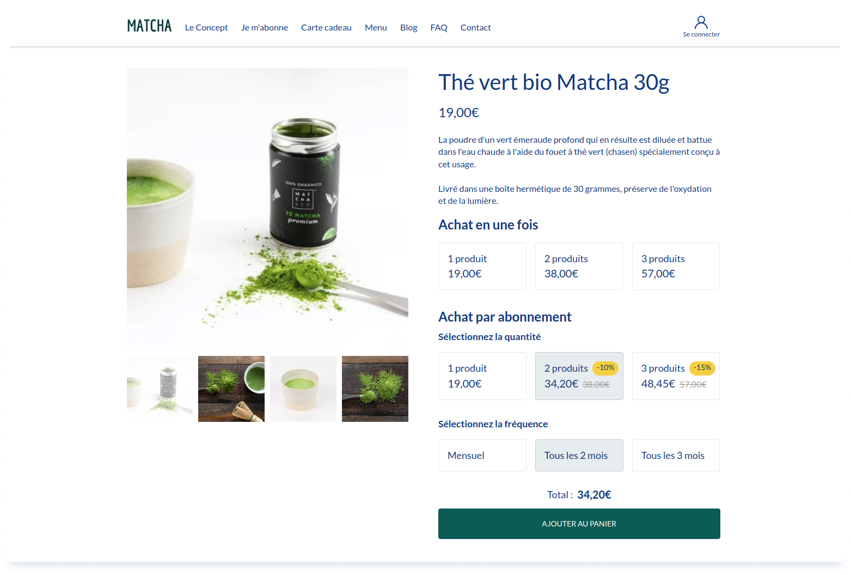Click the Se connecter user icon

pyautogui.click(x=701, y=22)
